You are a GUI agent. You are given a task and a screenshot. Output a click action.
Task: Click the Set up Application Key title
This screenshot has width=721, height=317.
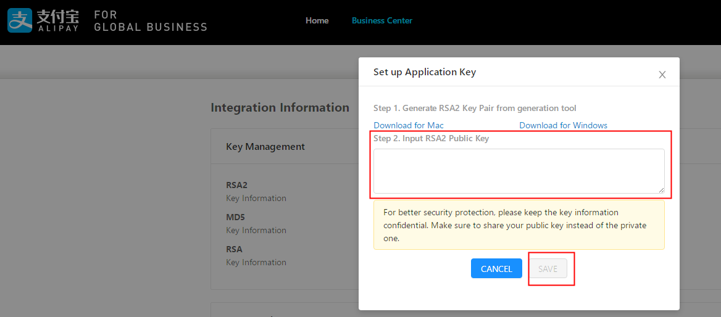pos(425,72)
